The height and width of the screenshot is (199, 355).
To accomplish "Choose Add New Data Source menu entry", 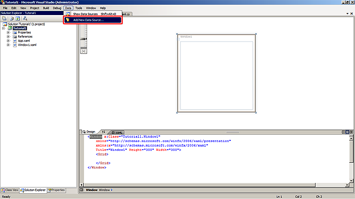I will tap(93, 20).
